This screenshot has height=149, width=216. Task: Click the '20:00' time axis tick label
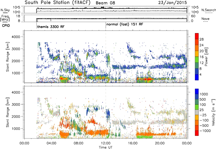tap(160, 143)
